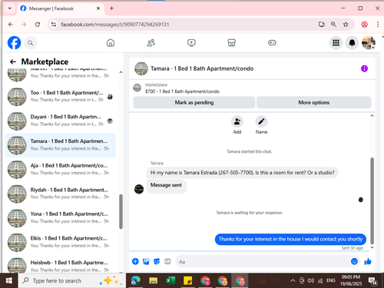Go back using the Marketplace back arrow
384x288 pixels.
[x=13, y=61]
